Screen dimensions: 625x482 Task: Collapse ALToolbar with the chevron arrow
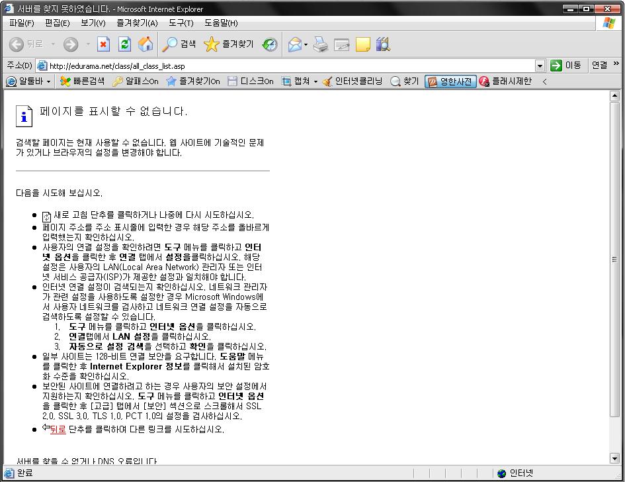point(544,81)
